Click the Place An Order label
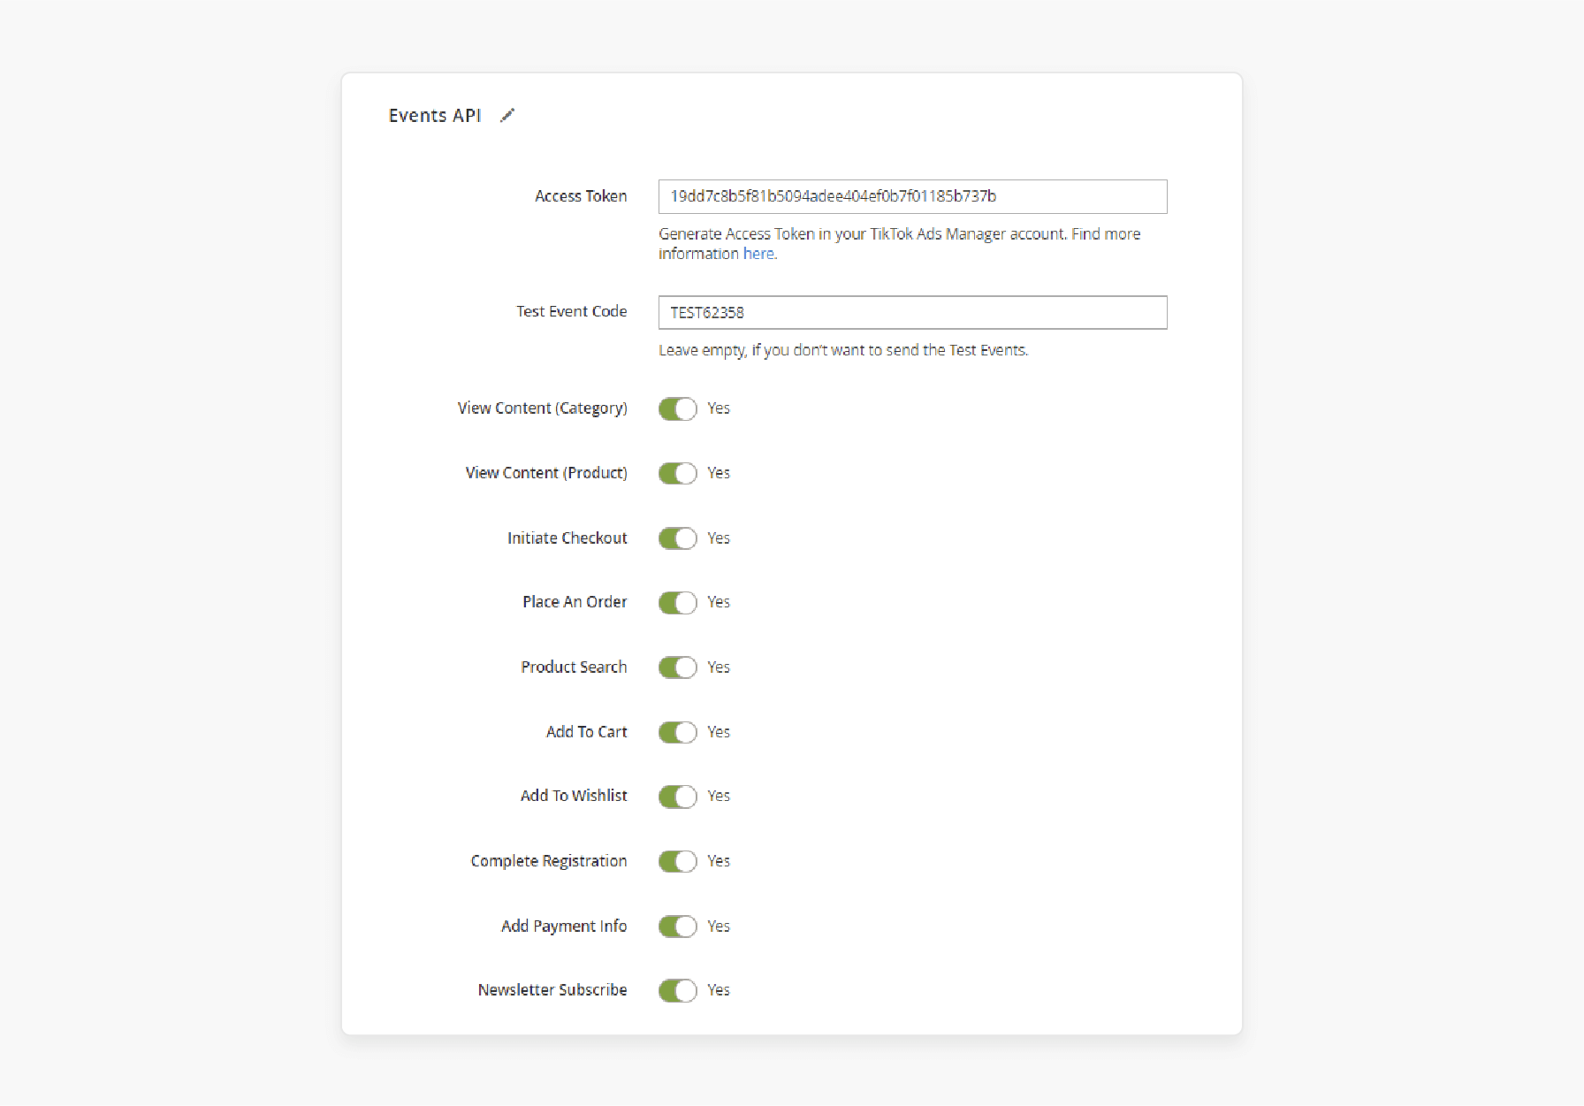This screenshot has height=1106, width=1584. [x=575, y=602]
